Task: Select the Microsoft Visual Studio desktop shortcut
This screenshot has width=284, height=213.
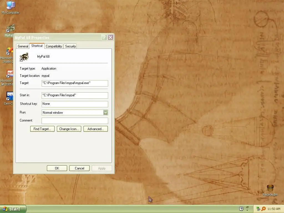Action: (x=7, y=55)
